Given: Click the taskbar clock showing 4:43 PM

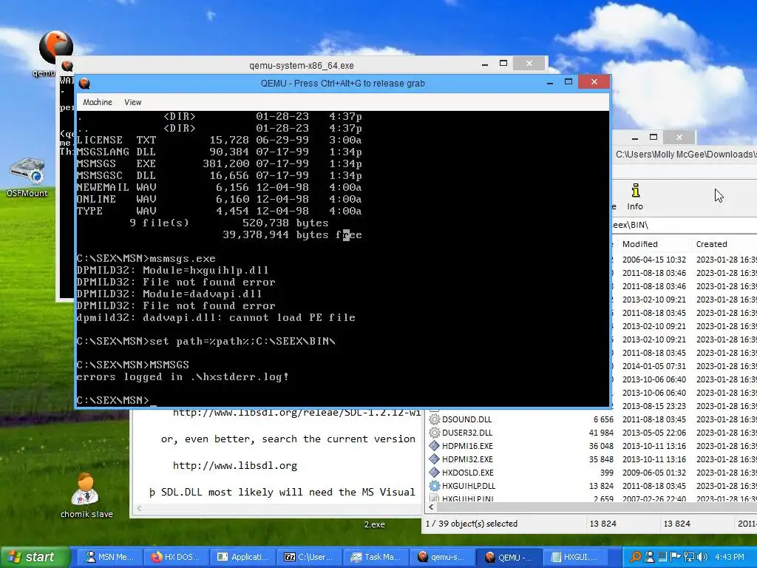Looking at the screenshot, I should coord(730,557).
